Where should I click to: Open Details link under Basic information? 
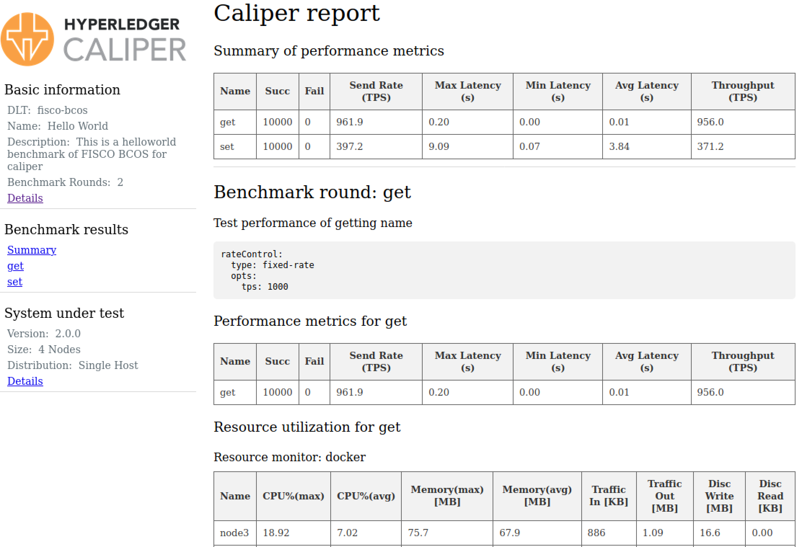[x=25, y=198]
